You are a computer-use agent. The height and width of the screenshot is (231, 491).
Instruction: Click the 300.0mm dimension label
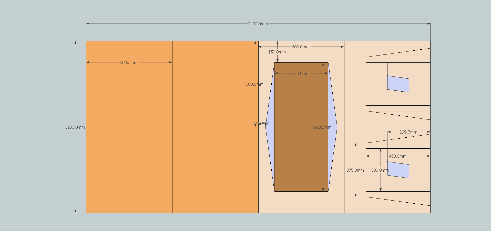point(380,170)
